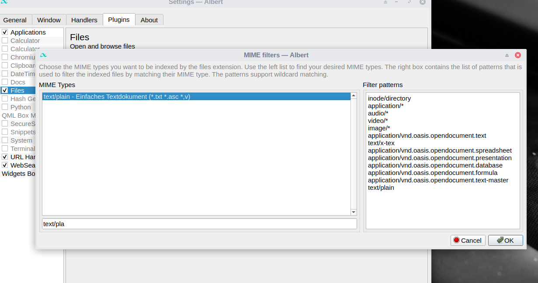Disable the WebSearch plugin checkbox
The height and width of the screenshot is (283, 538).
5,165
